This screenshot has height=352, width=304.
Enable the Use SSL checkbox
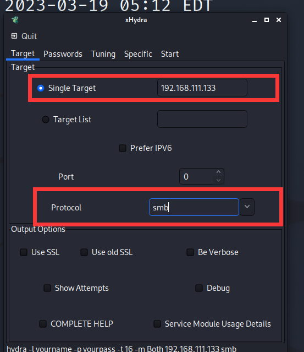point(24,252)
